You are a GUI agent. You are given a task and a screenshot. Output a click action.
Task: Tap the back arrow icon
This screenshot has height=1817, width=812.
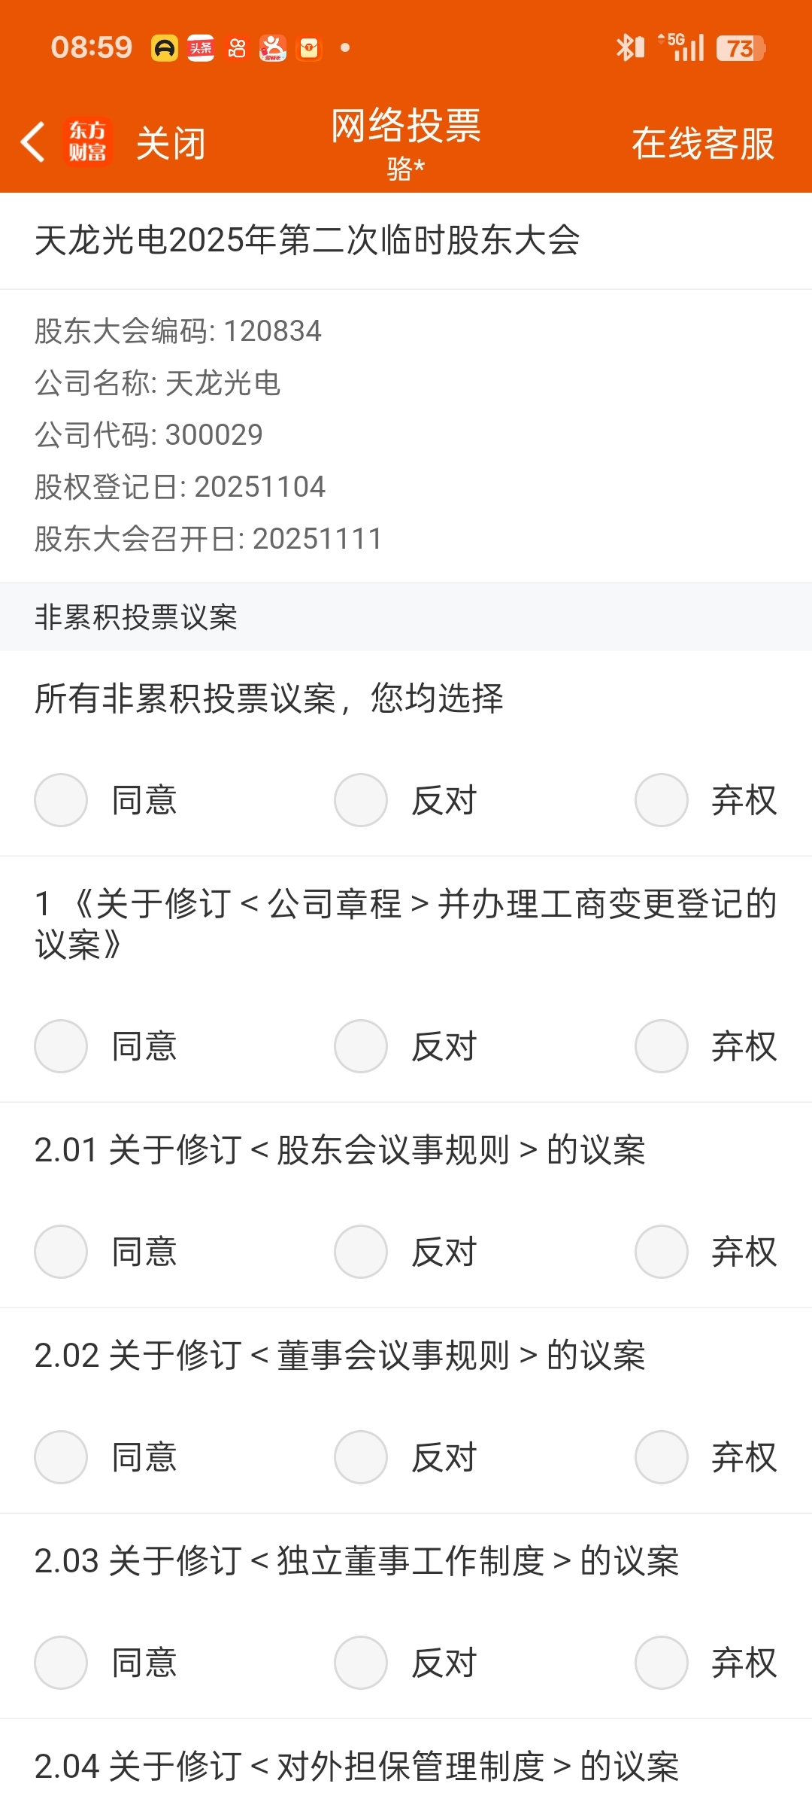33,142
